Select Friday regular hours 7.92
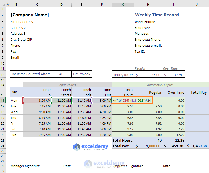Image resolution: width=209 pixels, height=173 pixels. point(148,123)
